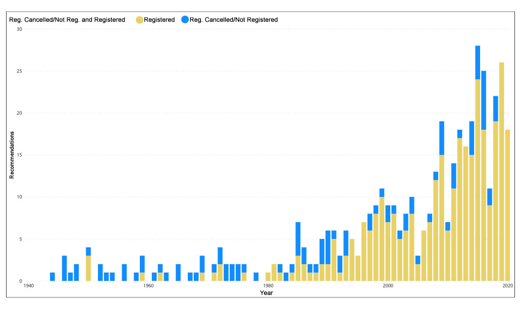This screenshot has height=309, width=521.
Task: Click the y-axis value 25
Action: pos(19,71)
